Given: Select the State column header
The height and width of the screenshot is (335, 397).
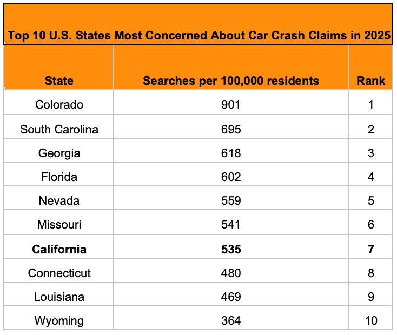Looking at the screenshot, I should point(59,81).
